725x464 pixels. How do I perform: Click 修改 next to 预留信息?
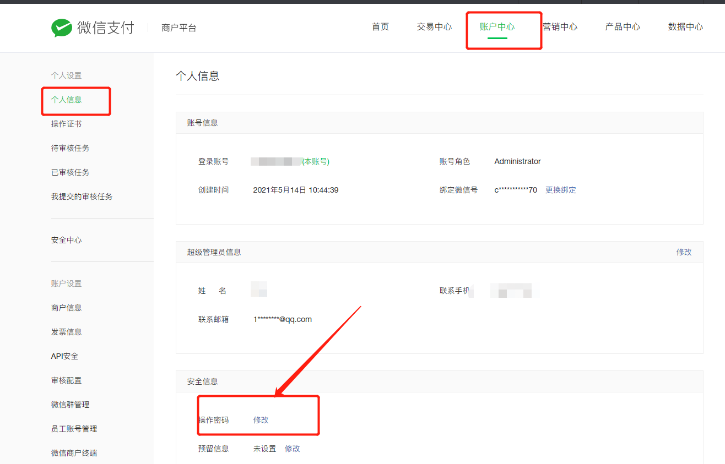(293, 449)
